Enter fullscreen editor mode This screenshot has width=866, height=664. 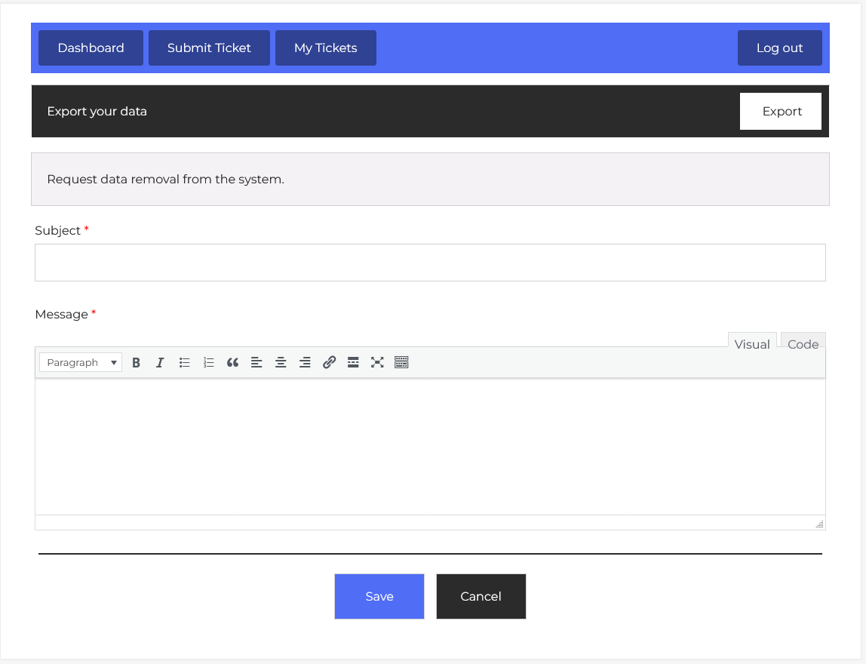[x=377, y=363]
